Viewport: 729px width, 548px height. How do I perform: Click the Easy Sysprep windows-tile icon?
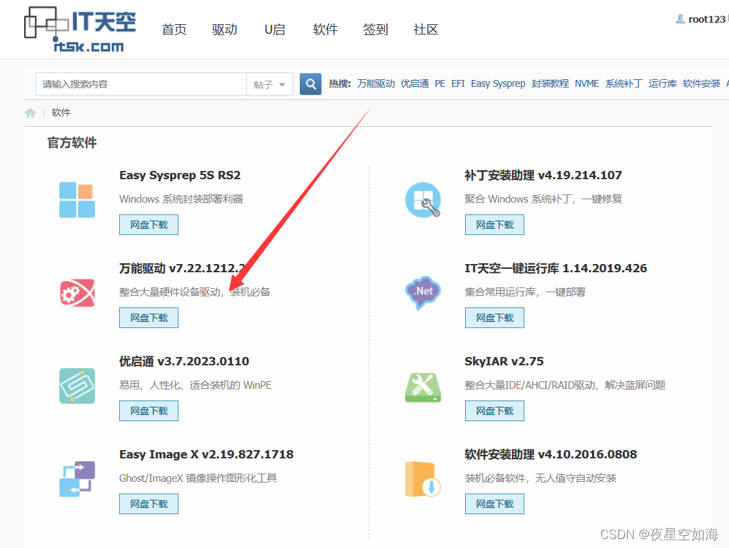77,200
